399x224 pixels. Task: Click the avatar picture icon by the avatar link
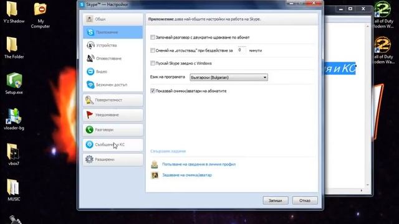pyautogui.click(x=155, y=175)
